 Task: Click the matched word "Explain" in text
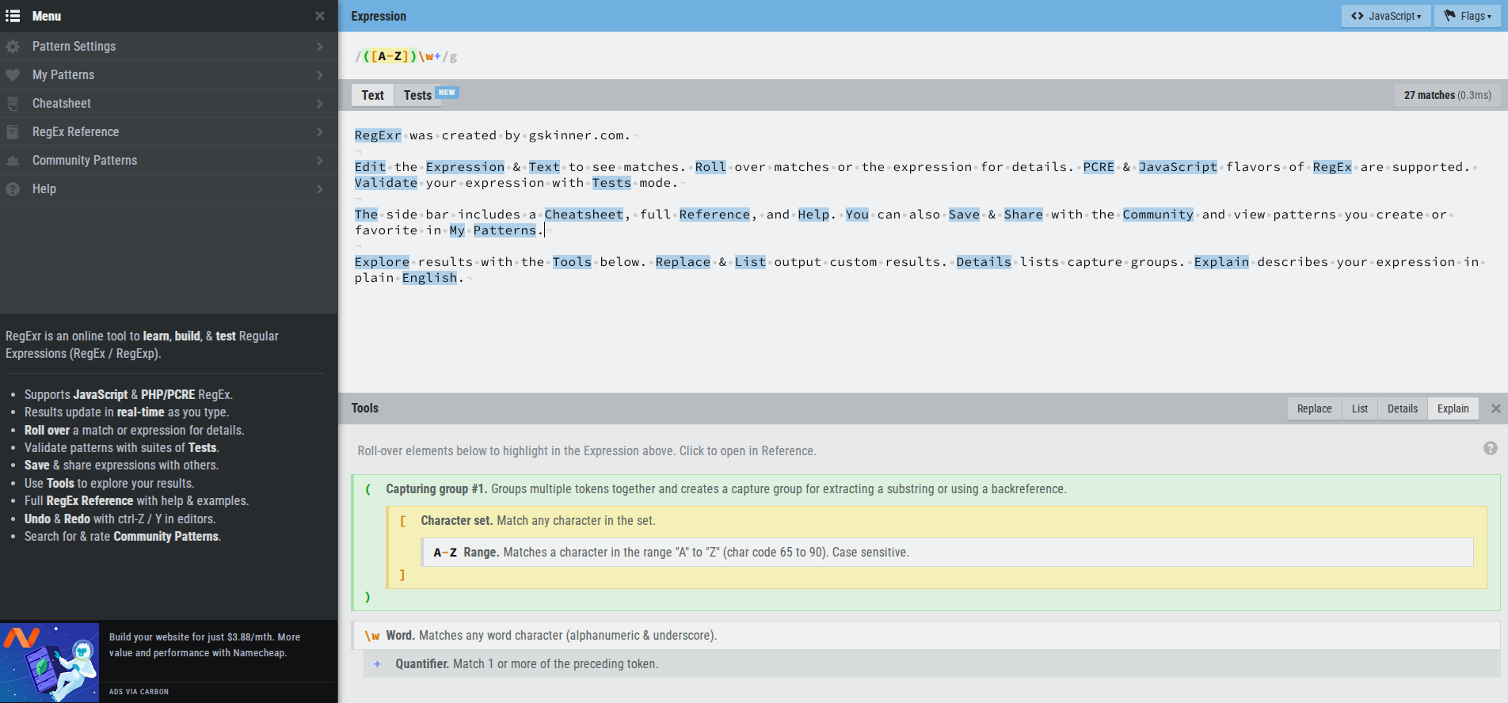tap(1221, 262)
